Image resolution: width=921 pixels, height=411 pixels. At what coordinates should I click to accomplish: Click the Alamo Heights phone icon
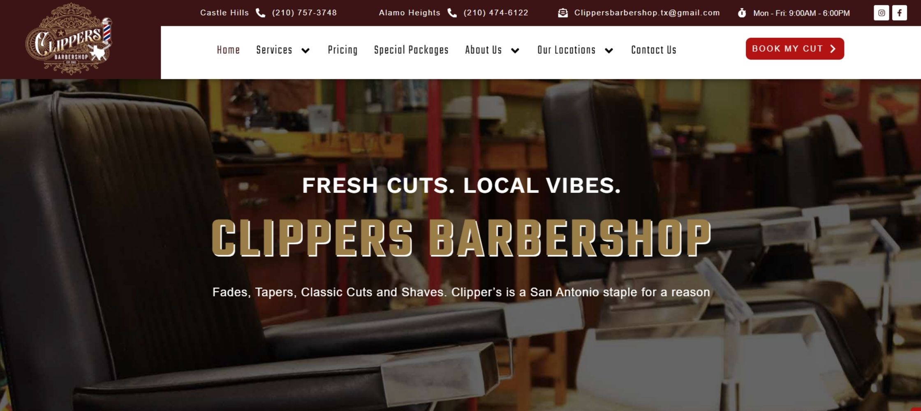(452, 13)
